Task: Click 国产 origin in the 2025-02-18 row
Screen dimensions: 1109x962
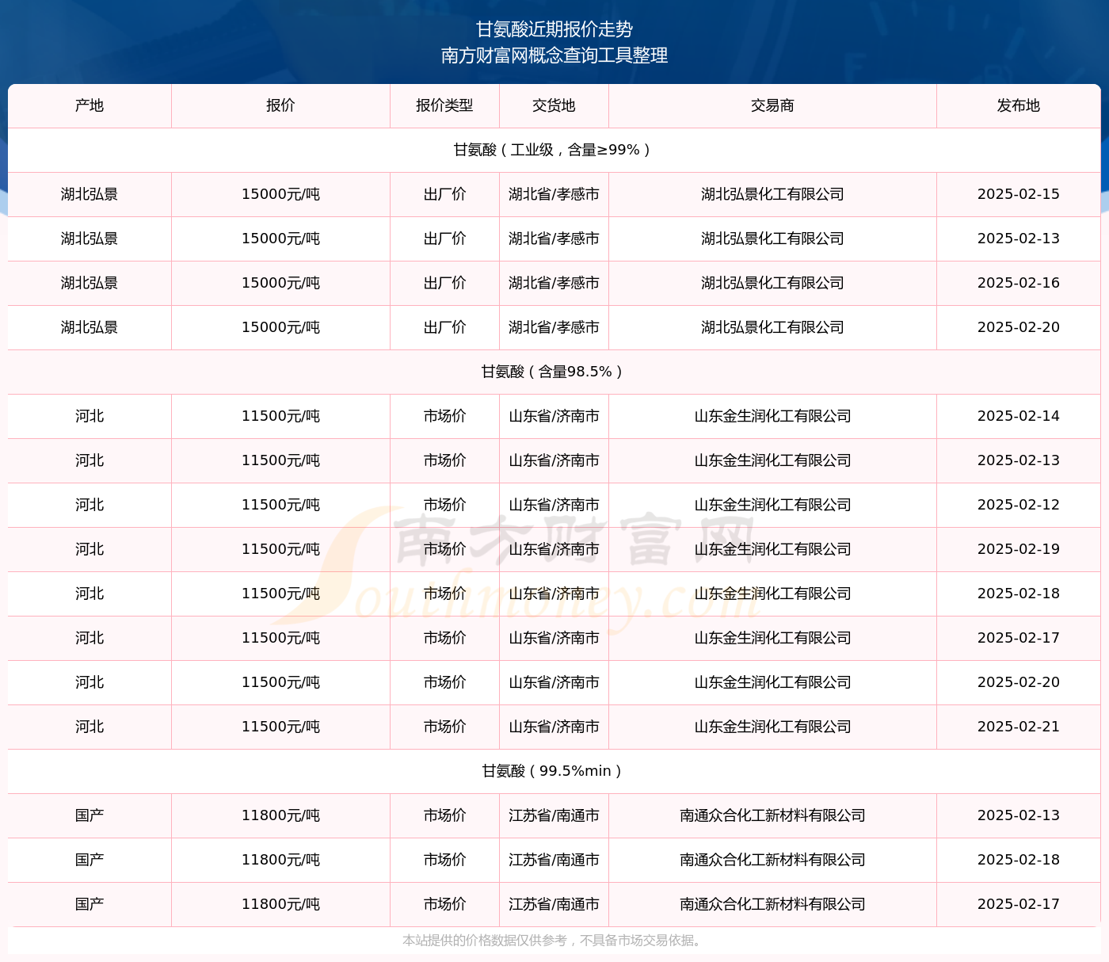Action: [90, 860]
